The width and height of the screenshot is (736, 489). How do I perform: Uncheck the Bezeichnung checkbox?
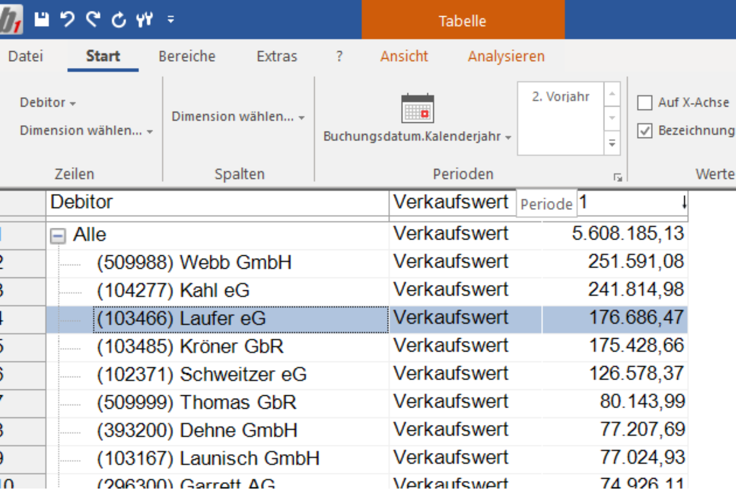point(645,131)
